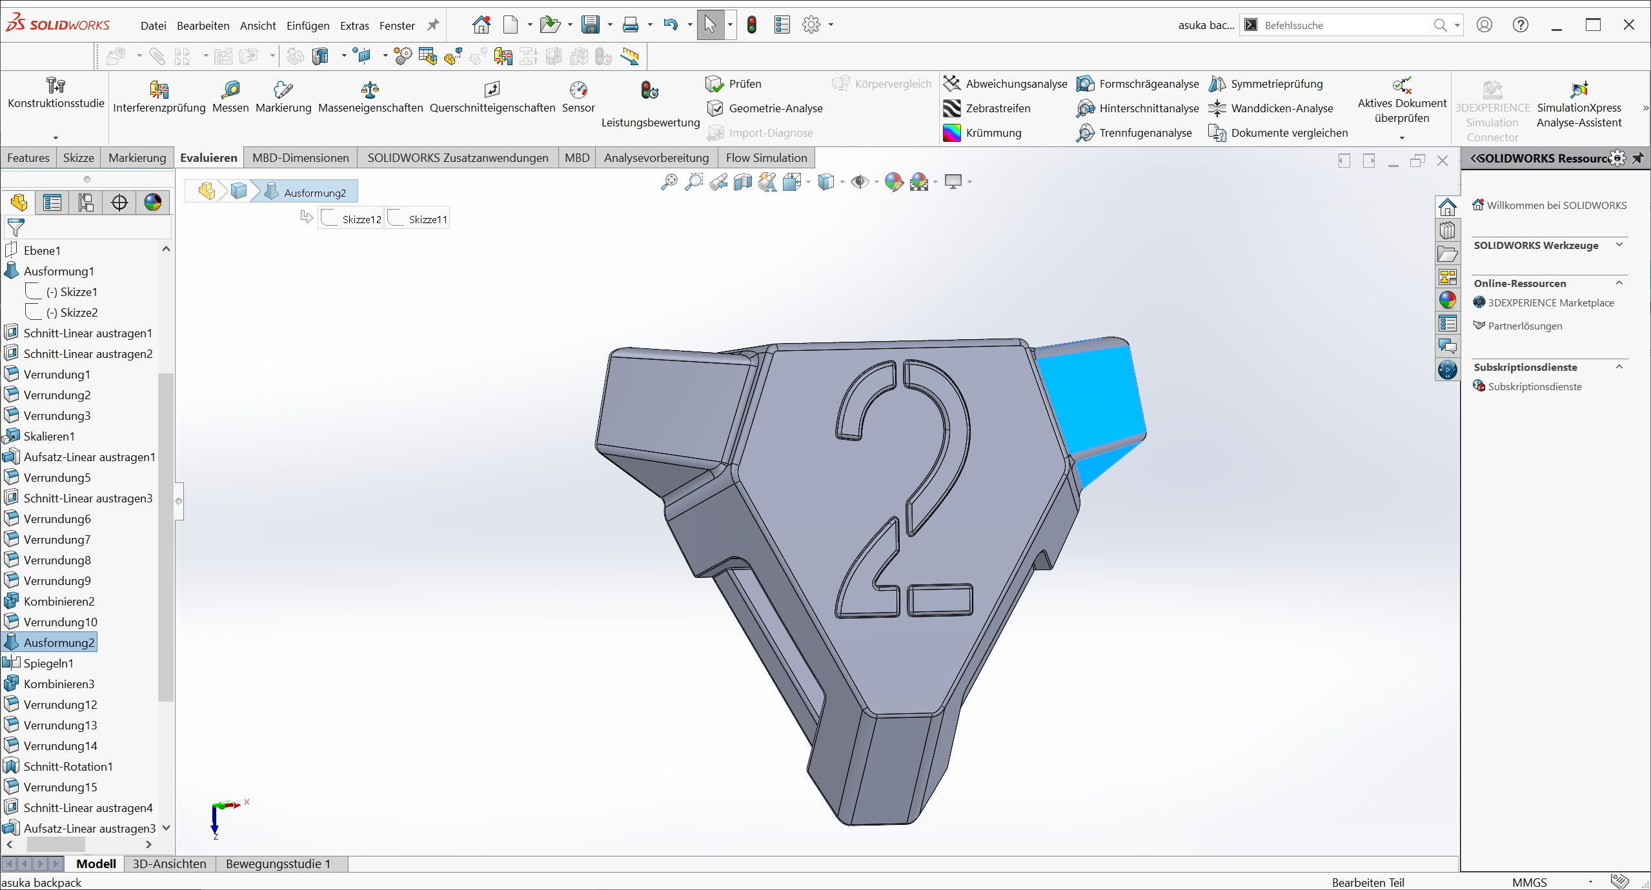Click the section view icon

(x=743, y=182)
